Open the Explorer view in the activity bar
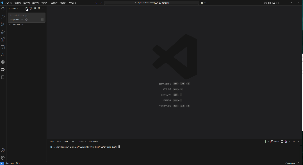Viewport: 303px width, 165px height. pyautogui.click(x=3, y=9)
